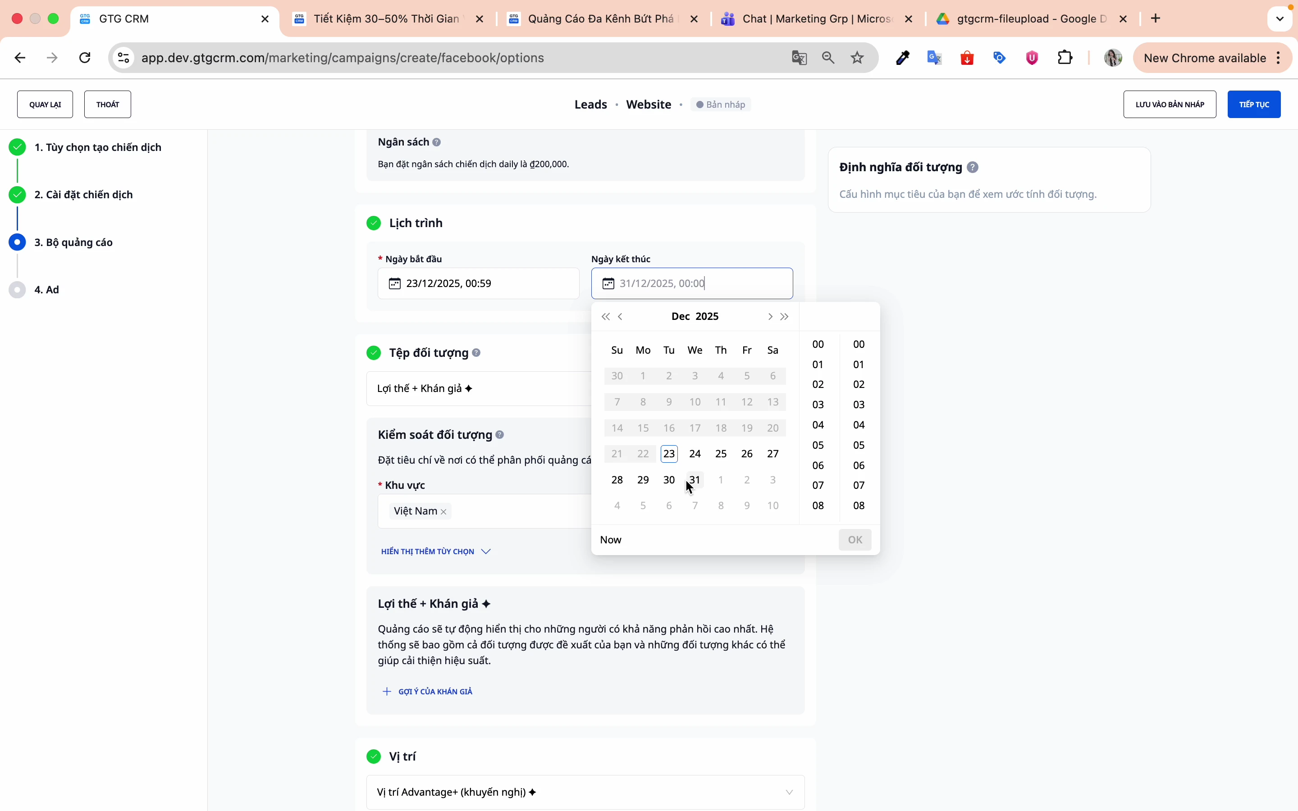Select step 4. Ad in sidebar
The width and height of the screenshot is (1298, 811).
pyautogui.click(x=47, y=290)
